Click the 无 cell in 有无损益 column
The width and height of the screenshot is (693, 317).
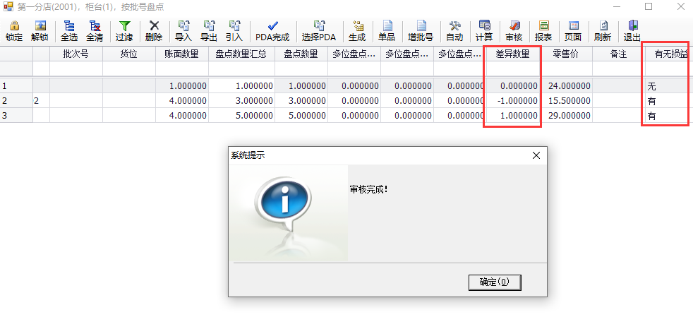point(669,86)
